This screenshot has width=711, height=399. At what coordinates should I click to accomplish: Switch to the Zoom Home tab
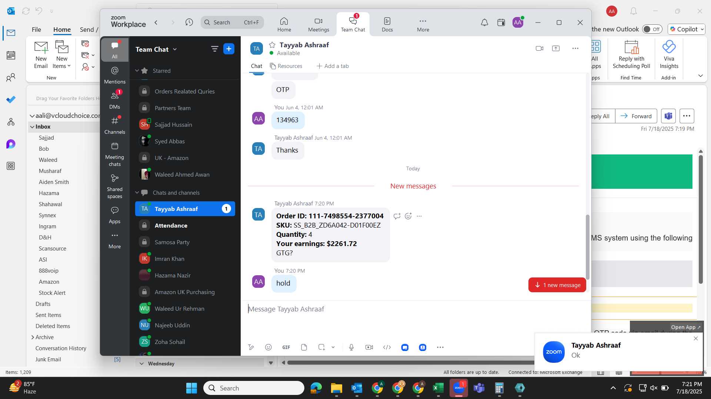(x=284, y=24)
